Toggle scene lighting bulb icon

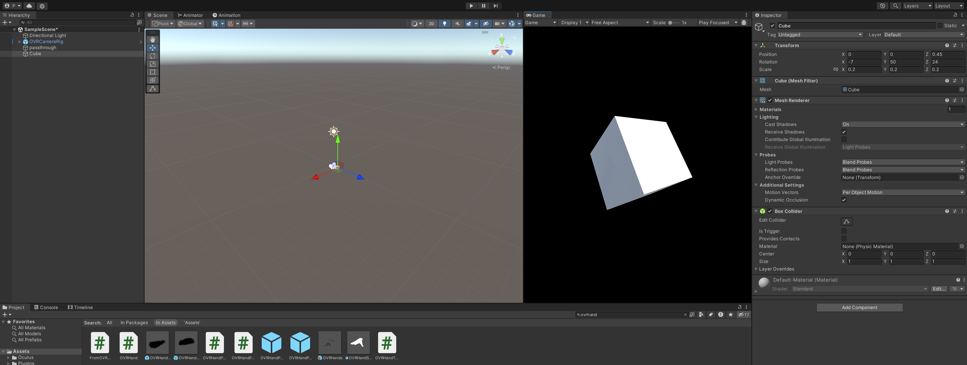click(x=445, y=23)
